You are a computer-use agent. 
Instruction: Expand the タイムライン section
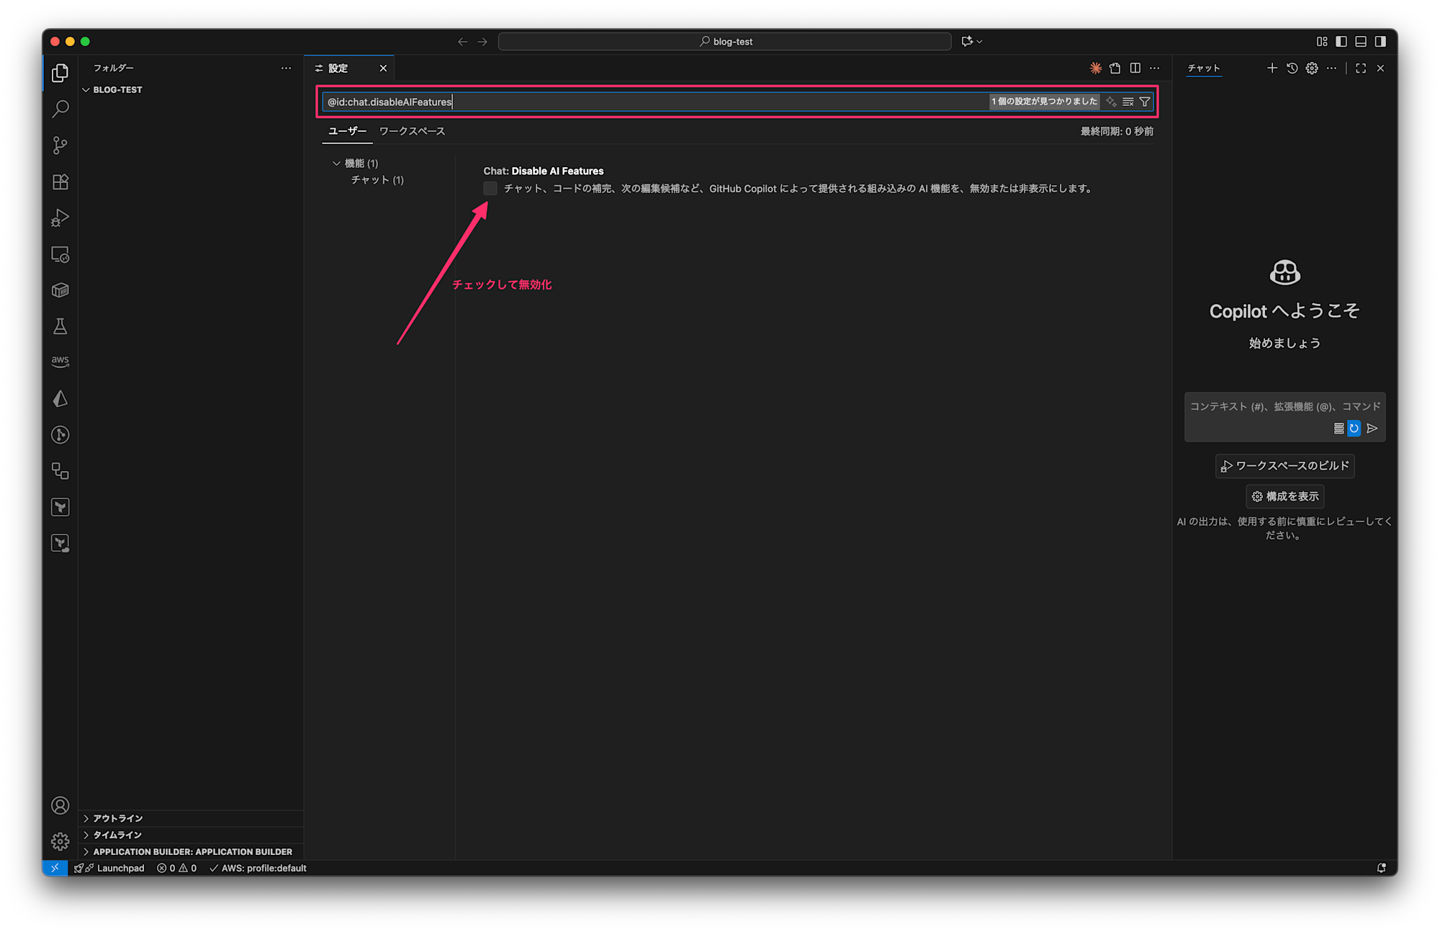[117, 835]
